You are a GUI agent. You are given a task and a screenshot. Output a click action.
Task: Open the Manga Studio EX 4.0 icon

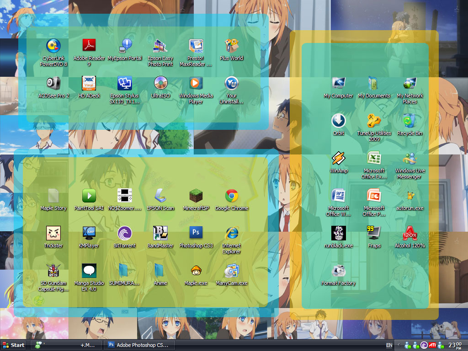point(89,271)
